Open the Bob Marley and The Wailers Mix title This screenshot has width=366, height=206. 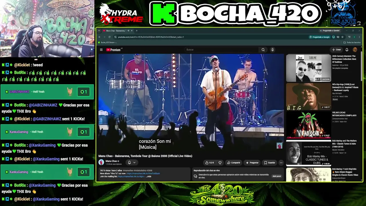pos(344,144)
